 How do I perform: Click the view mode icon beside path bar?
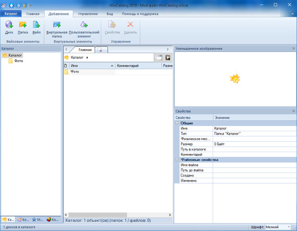159,58
